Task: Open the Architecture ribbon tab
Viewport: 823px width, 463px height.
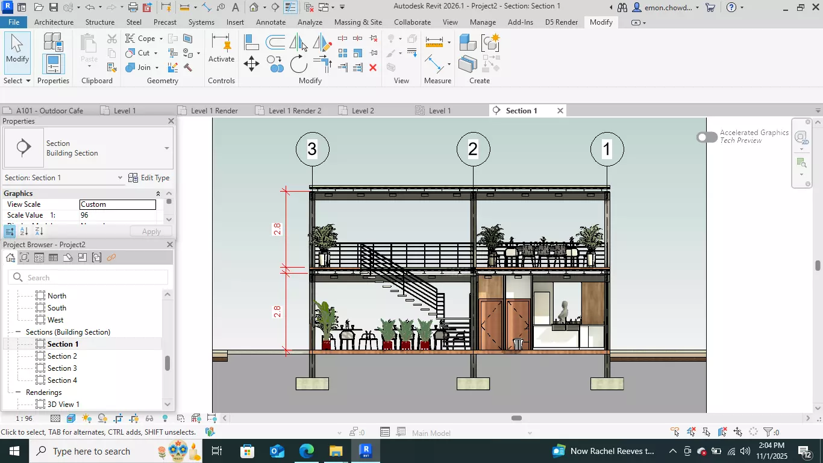Action: tap(54, 22)
